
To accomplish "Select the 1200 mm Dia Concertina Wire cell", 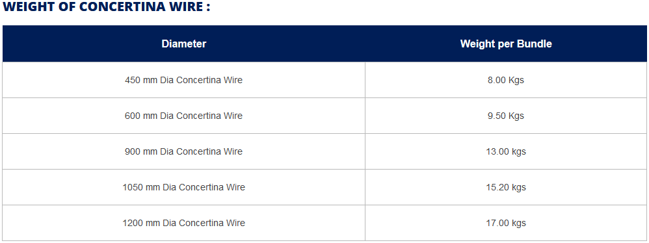I will tap(184, 223).
